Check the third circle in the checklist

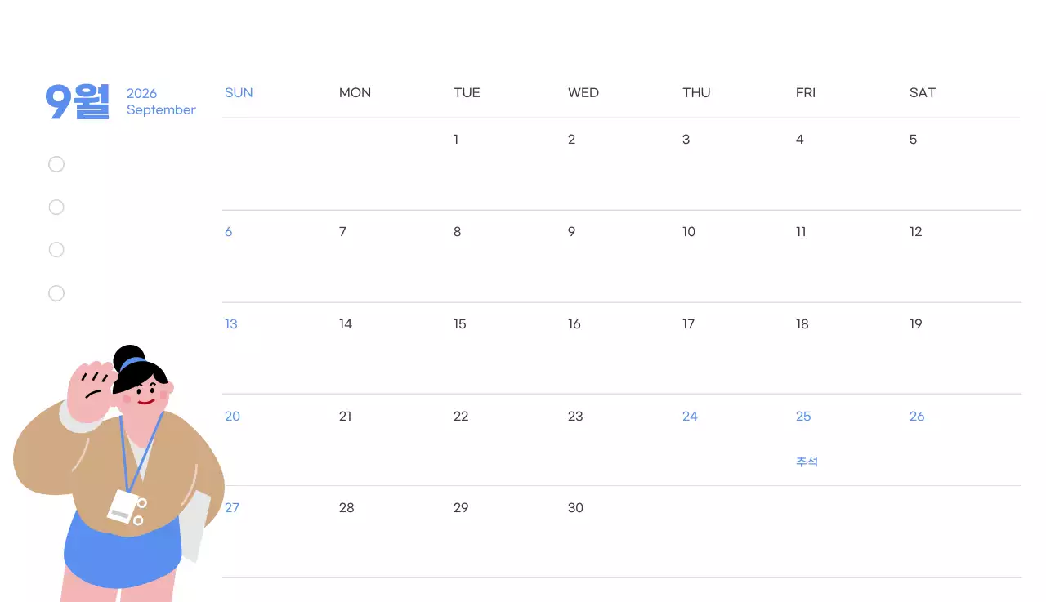[56, 250]
